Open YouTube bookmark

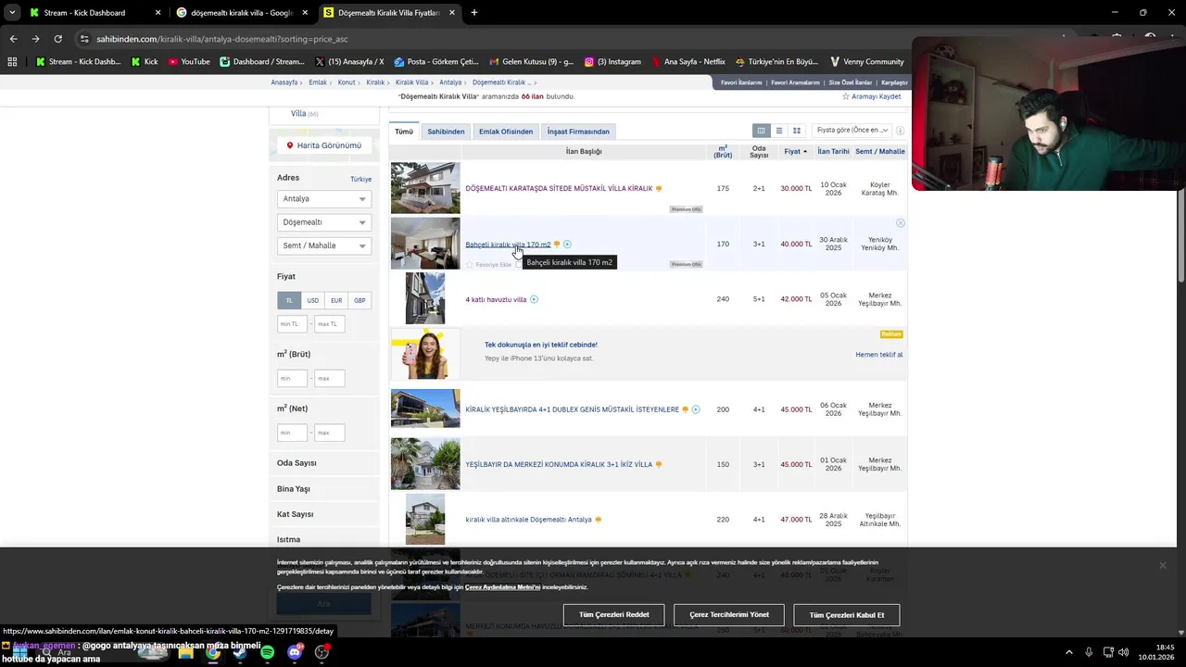(x=189, y=62)
